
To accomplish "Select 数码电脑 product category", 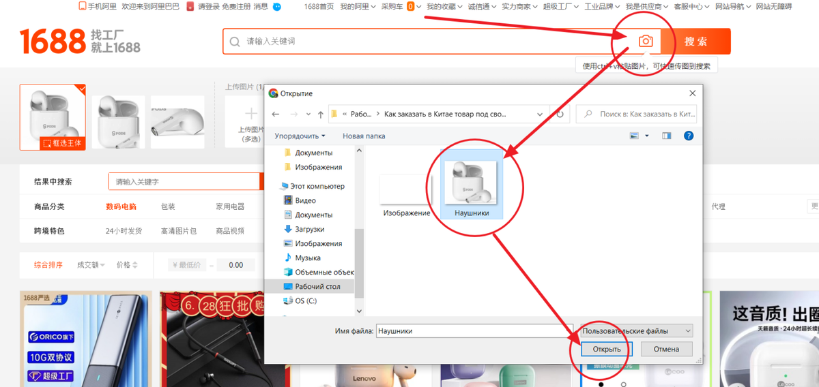I will point(121,206).
